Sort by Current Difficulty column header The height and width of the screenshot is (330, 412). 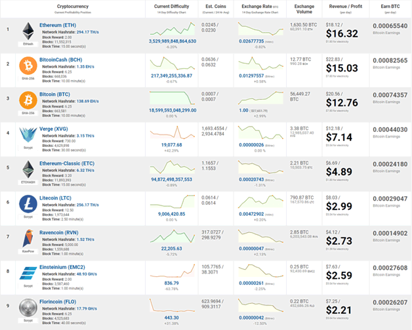(x=171, y=5)
